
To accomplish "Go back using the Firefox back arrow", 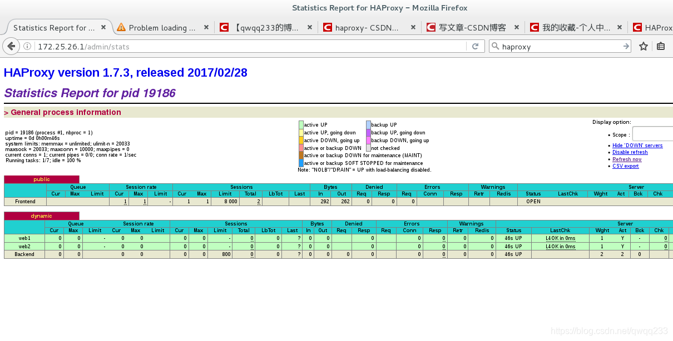I will coord(11,47).
